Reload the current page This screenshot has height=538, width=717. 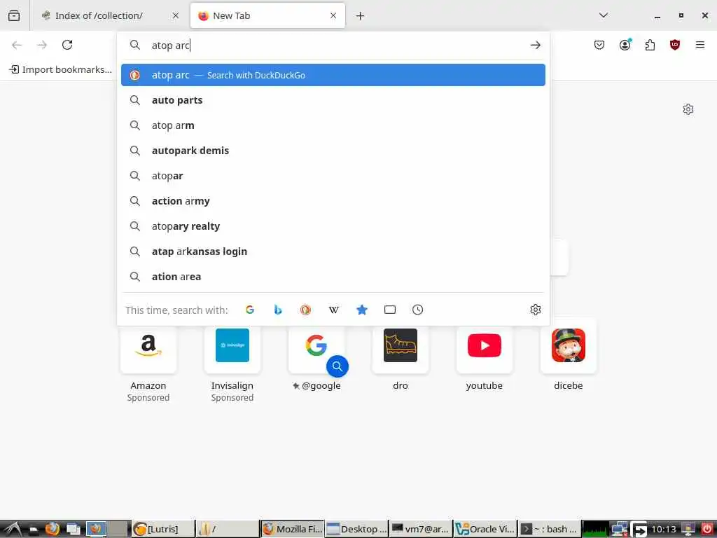point(67,45)
